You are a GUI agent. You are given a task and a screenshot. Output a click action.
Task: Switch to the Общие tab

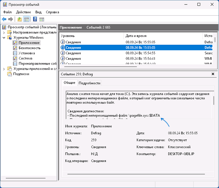[70, 83]
